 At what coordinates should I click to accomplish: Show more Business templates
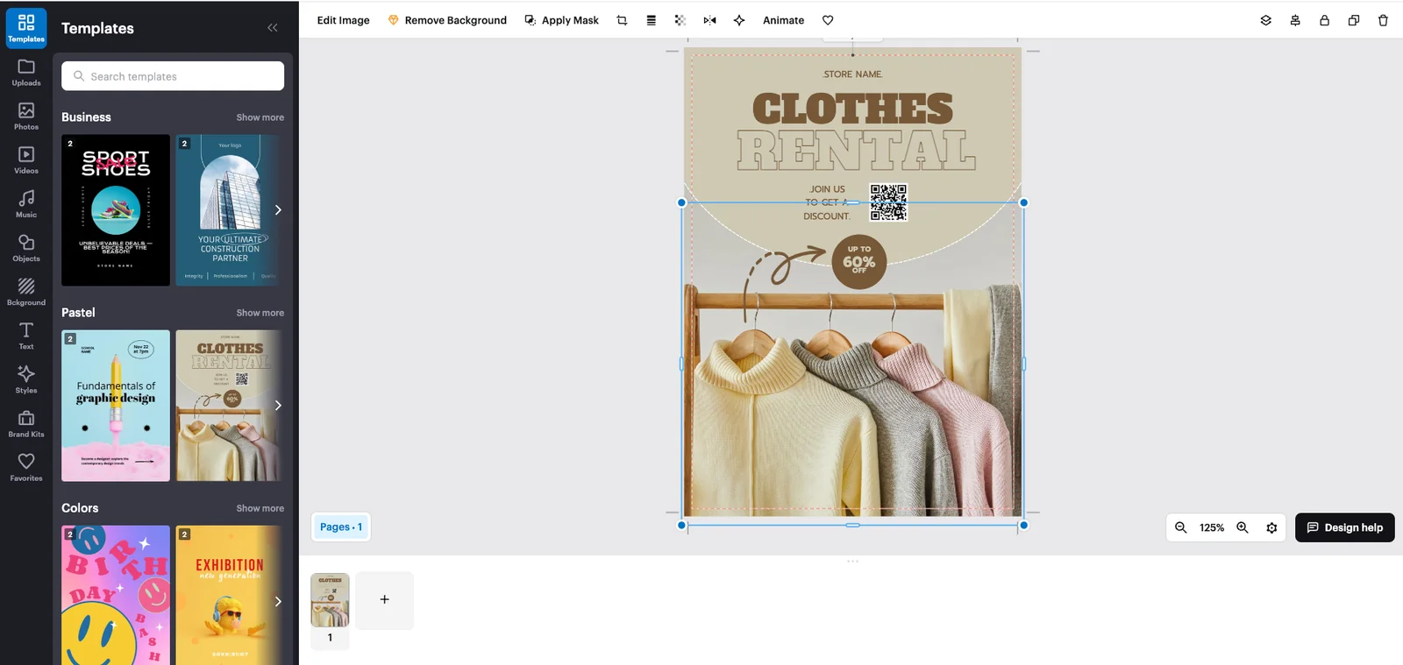pos(260,117)
